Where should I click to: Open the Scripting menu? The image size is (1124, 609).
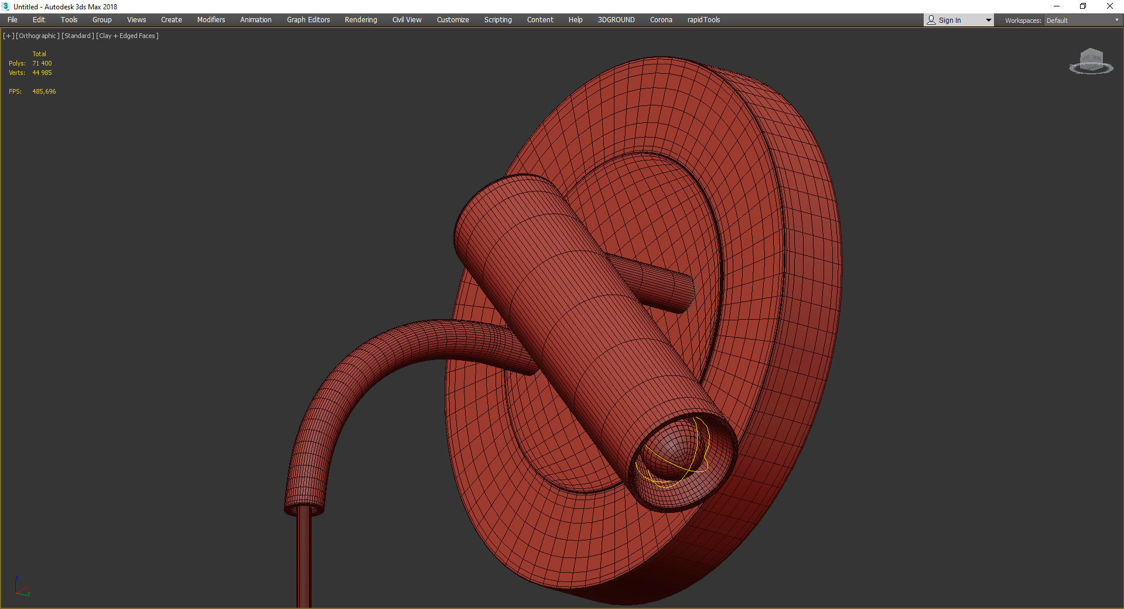point(497,20)
